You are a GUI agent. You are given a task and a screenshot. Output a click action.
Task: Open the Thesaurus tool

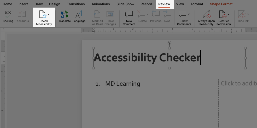pyautogui.click(x=22, y=16)
